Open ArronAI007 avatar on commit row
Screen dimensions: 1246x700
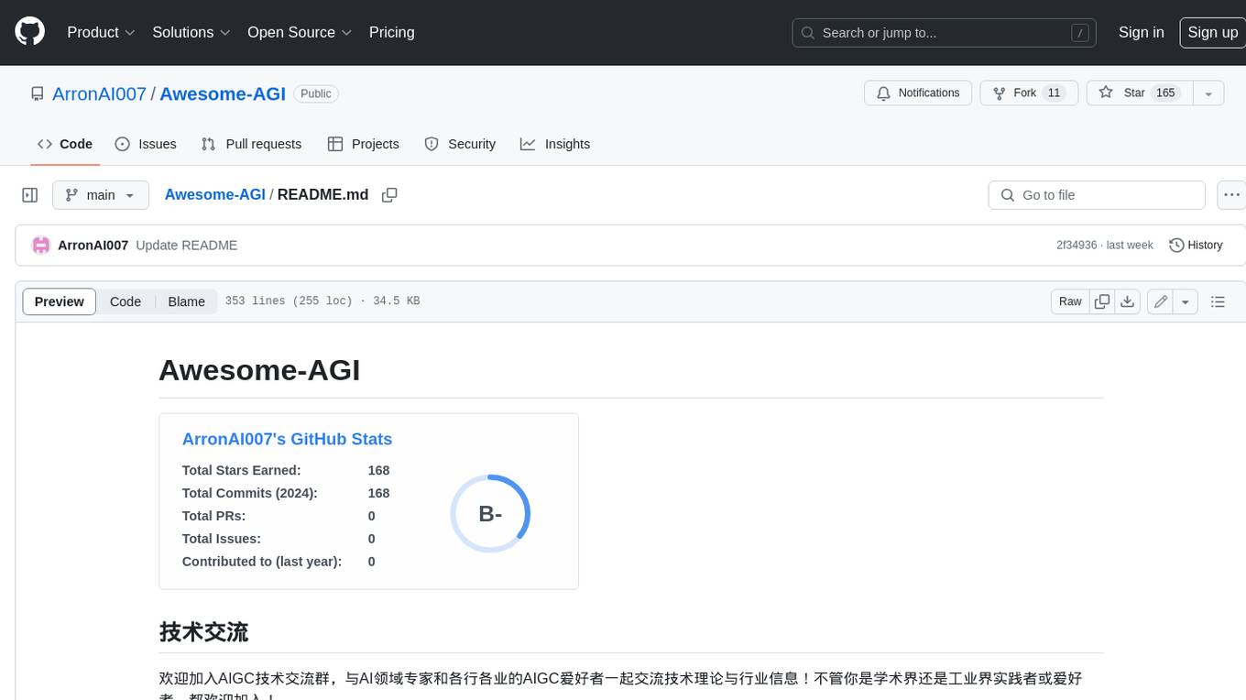coord(40,245)
